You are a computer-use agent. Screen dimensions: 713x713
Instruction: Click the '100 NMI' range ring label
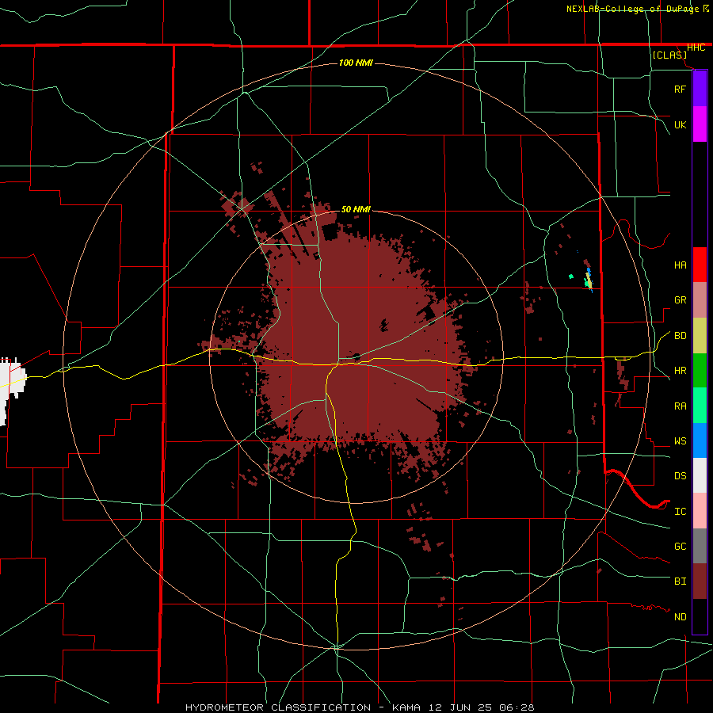[356, 63]
